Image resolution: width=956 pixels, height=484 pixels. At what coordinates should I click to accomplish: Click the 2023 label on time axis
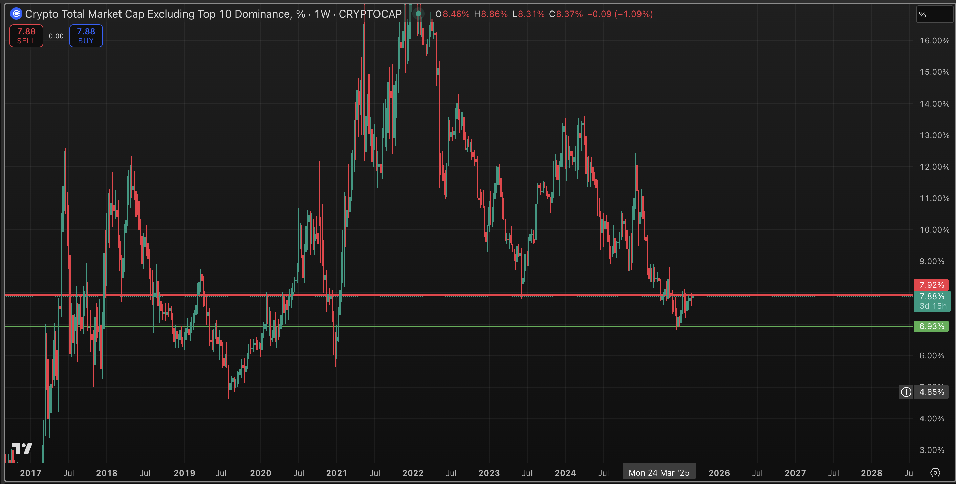coord(489,473)
